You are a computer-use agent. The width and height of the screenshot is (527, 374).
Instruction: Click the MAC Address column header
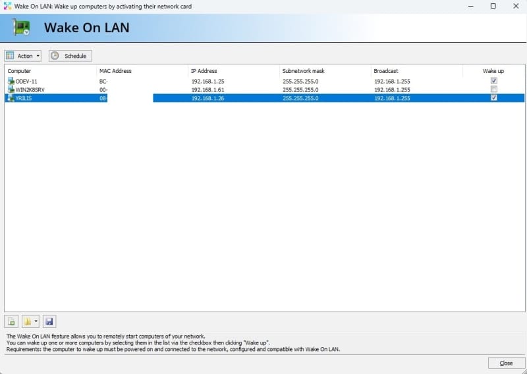[x=115, y=71]
